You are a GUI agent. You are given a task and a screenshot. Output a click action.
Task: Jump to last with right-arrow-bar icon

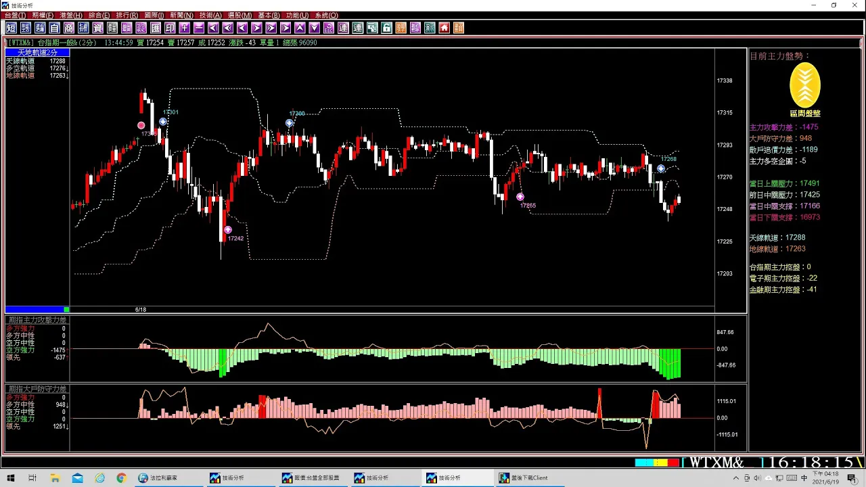286,28
